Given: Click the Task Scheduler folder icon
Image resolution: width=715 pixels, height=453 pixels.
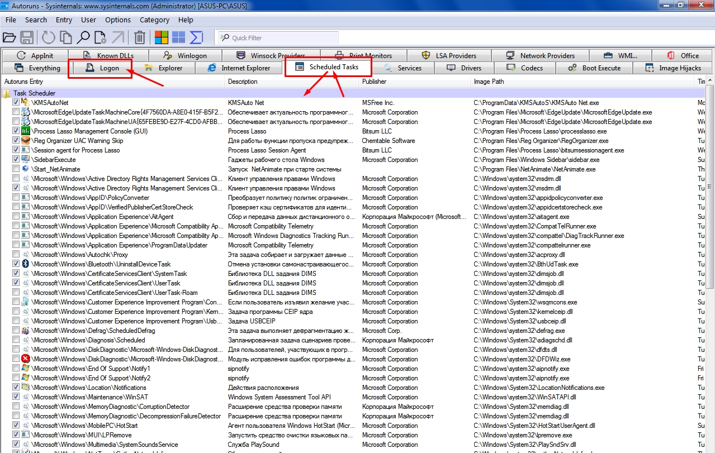Looking at the screenshot, I should click(x=7, y=93).
